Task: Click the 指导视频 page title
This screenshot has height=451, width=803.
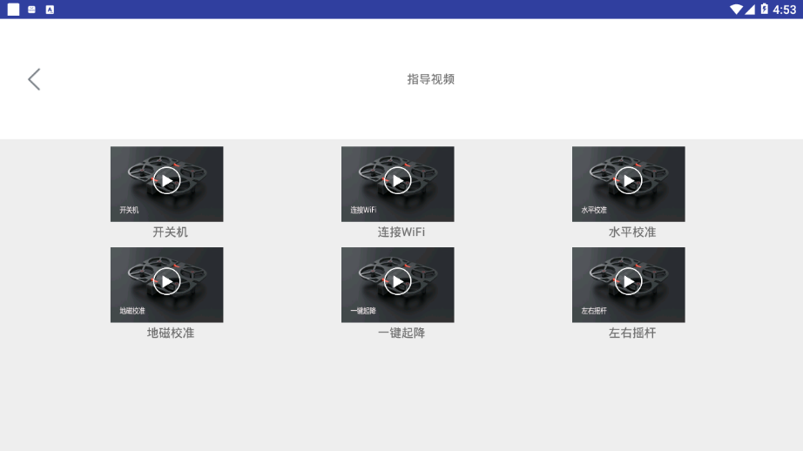Action: coord(430,79)
